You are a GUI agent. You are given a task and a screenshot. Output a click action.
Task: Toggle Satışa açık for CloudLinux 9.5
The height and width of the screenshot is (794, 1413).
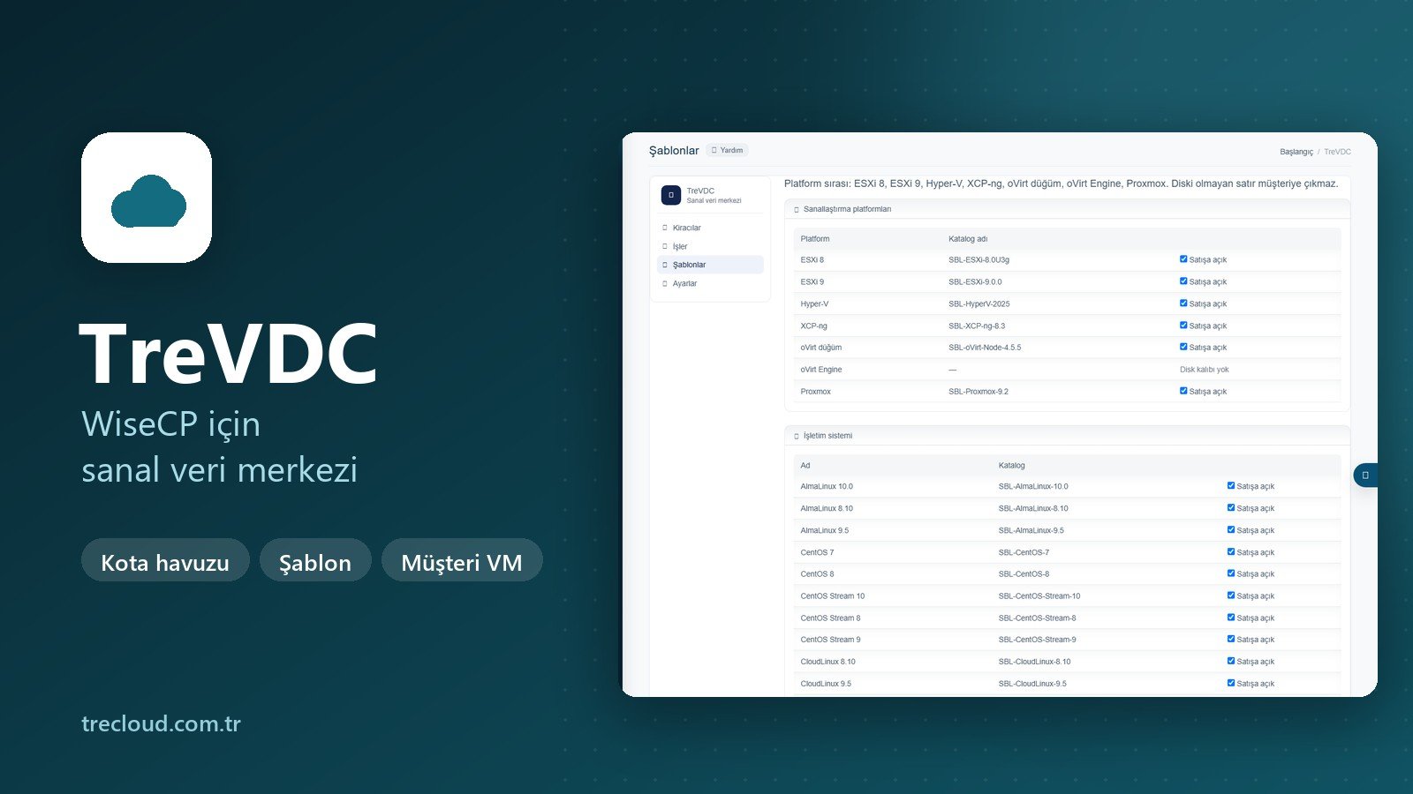(1231, 683)
